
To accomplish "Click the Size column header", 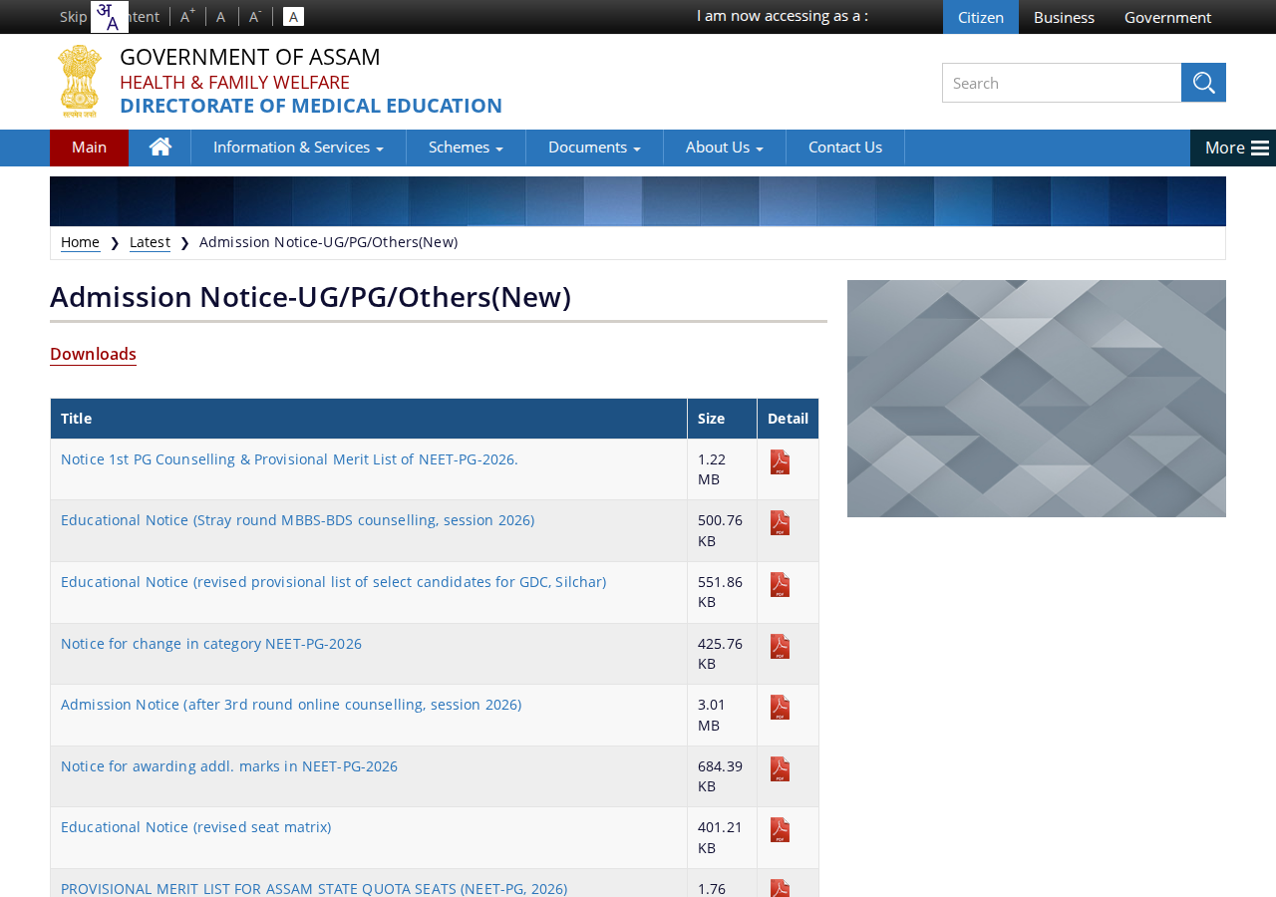I will coord(722,419).
